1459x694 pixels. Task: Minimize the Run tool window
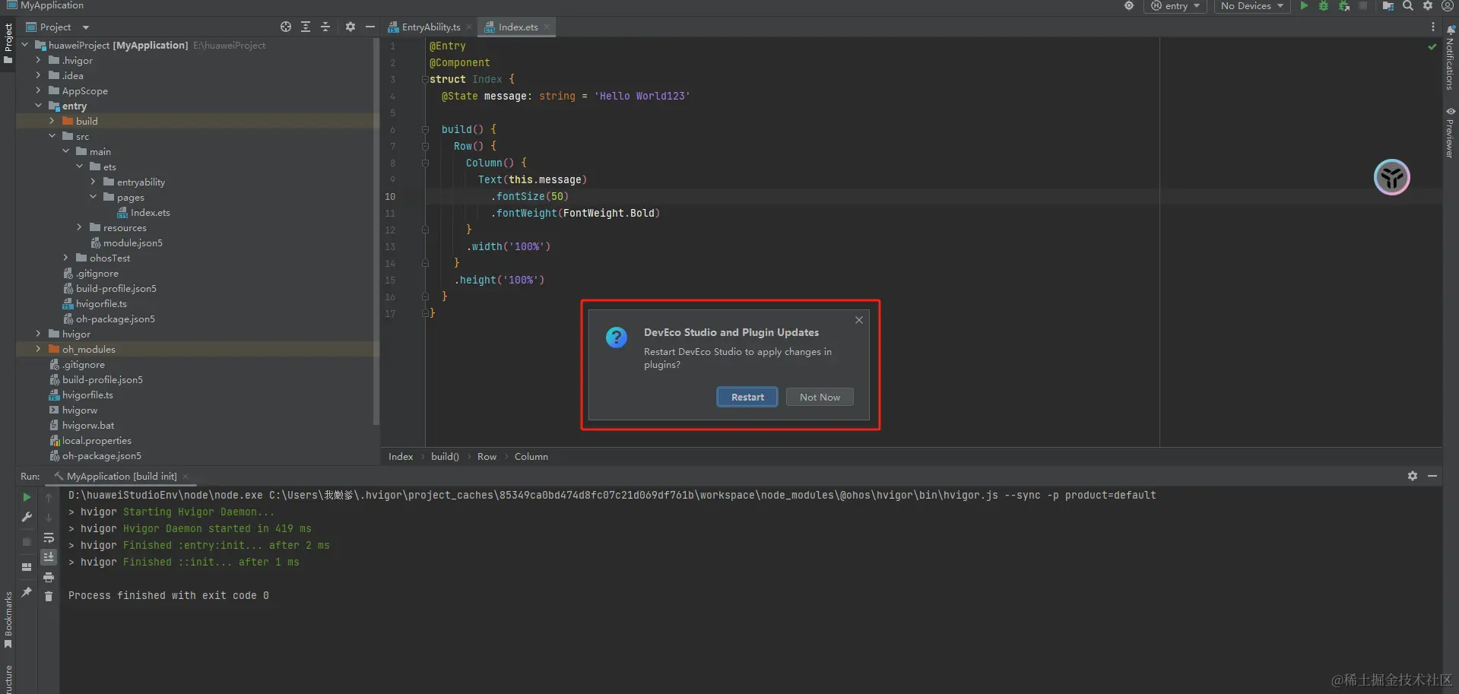point(1432,476)
